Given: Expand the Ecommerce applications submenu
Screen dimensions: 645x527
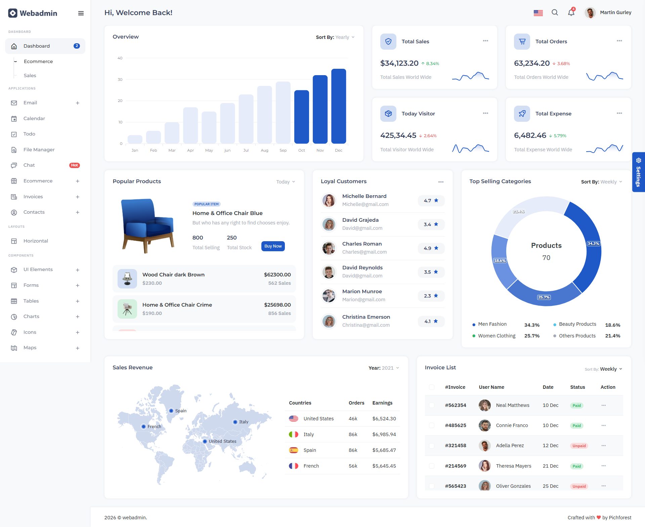Looking at the screenshot, I should 78,181.
